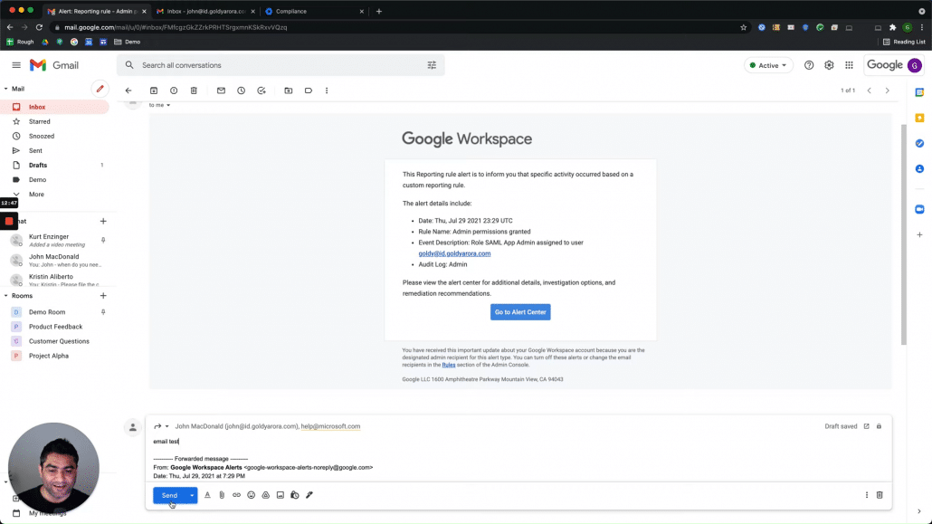This screenshot has height=524, width=932.
Task: Open the Zoom add-on icon in side panel
Action: click(919, 209)
